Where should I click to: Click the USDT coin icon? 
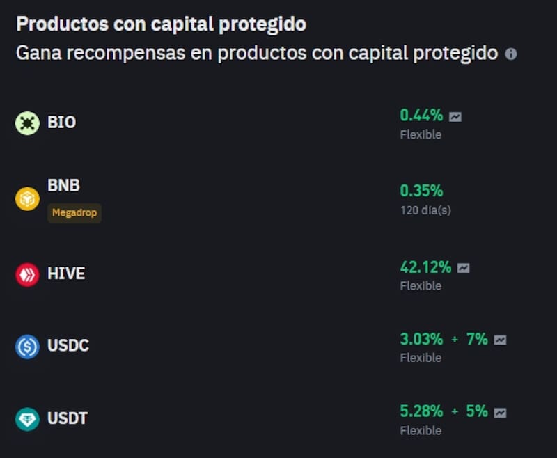pos(27,419)
